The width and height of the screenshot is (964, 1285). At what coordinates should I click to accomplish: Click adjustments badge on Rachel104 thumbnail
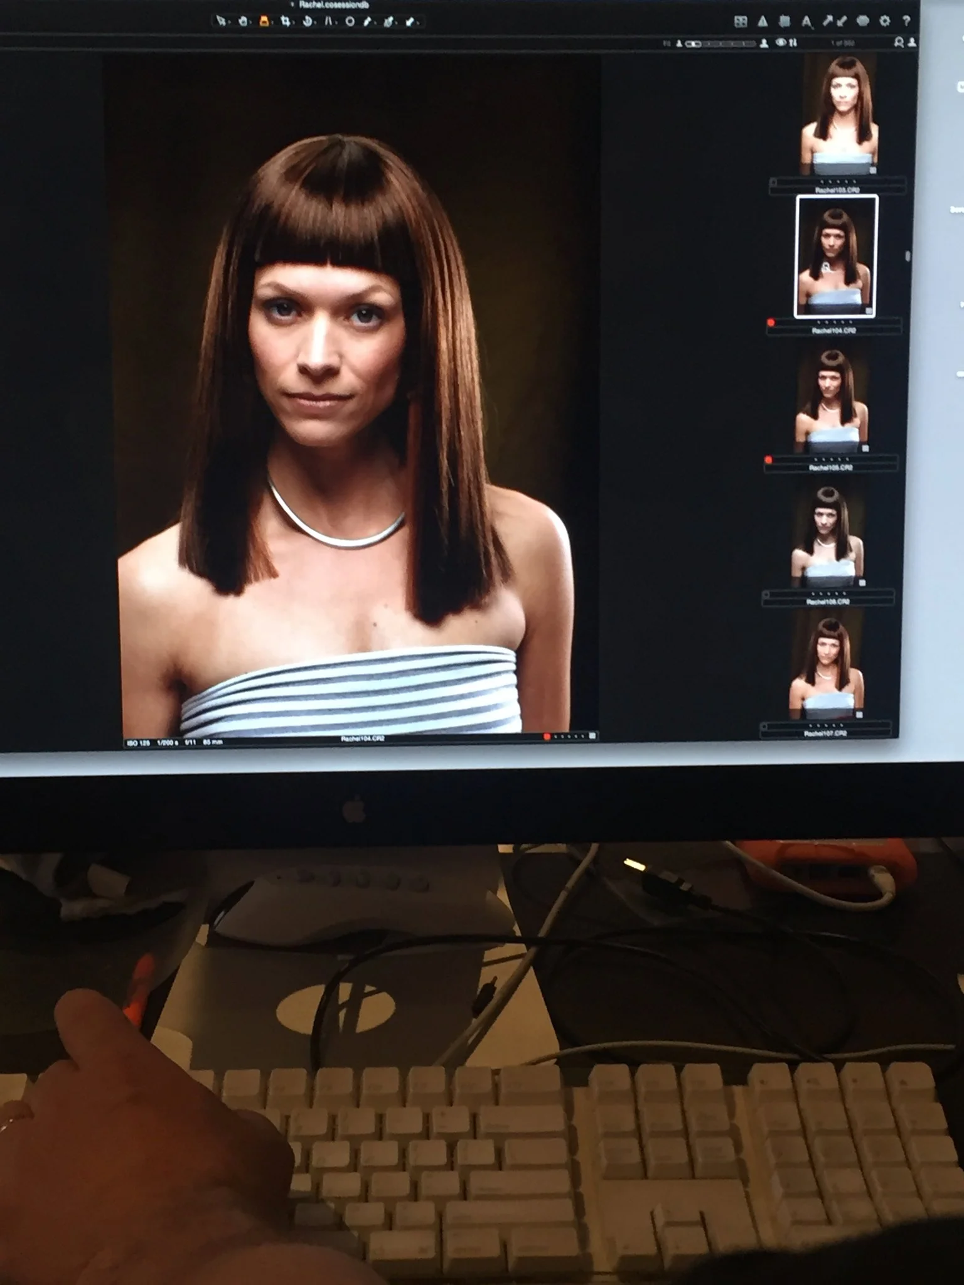[x=869, y=311]
